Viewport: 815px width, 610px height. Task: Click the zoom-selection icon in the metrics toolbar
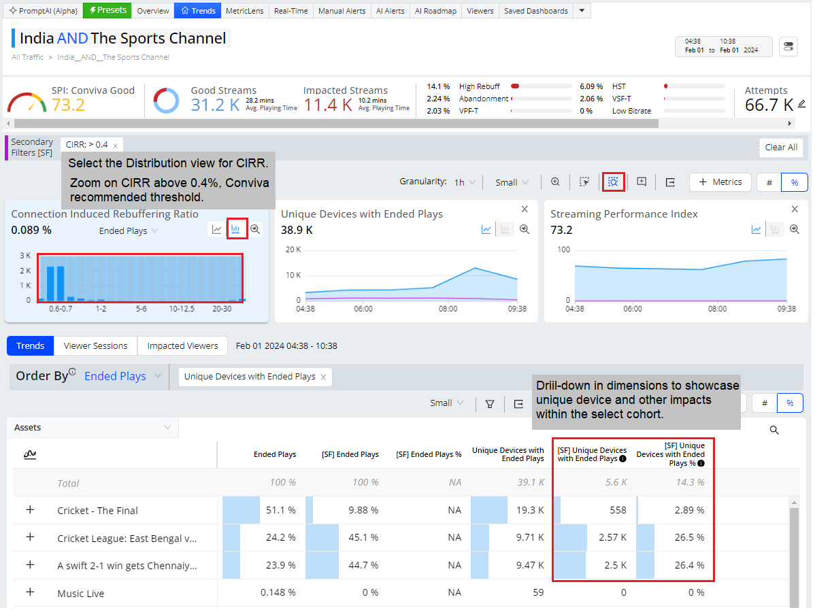coord(613,182)
